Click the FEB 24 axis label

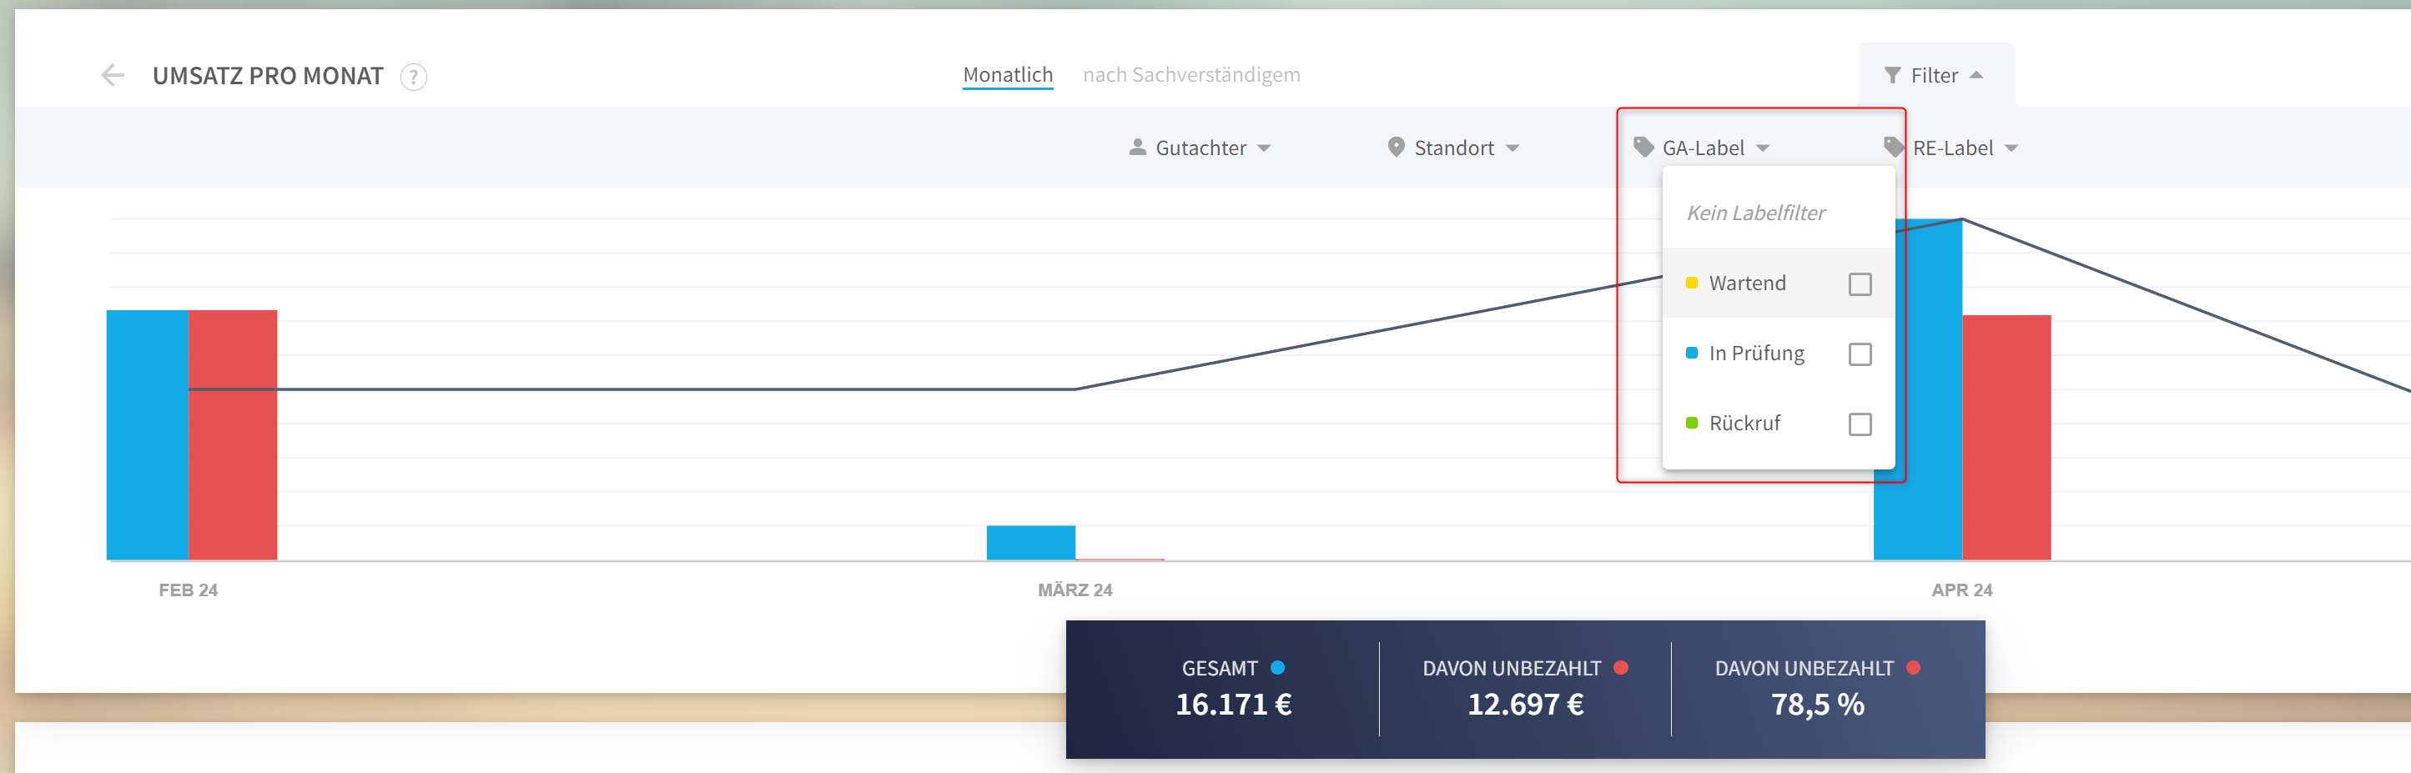[189, 590]
